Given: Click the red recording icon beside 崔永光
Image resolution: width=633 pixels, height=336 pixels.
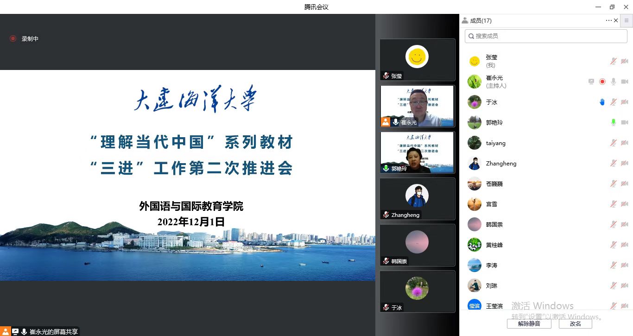Looking at the screenshot, I should click(x=602, y=82).
